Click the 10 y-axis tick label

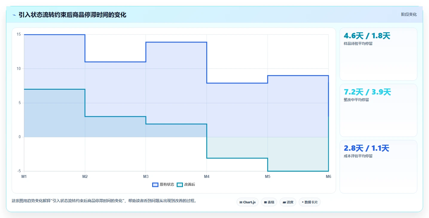tap(19, 69)
